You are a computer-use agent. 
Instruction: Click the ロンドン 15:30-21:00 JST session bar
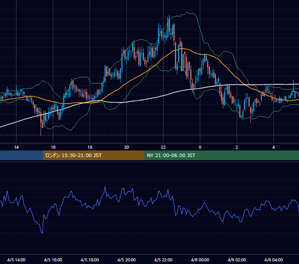point(93,155)
